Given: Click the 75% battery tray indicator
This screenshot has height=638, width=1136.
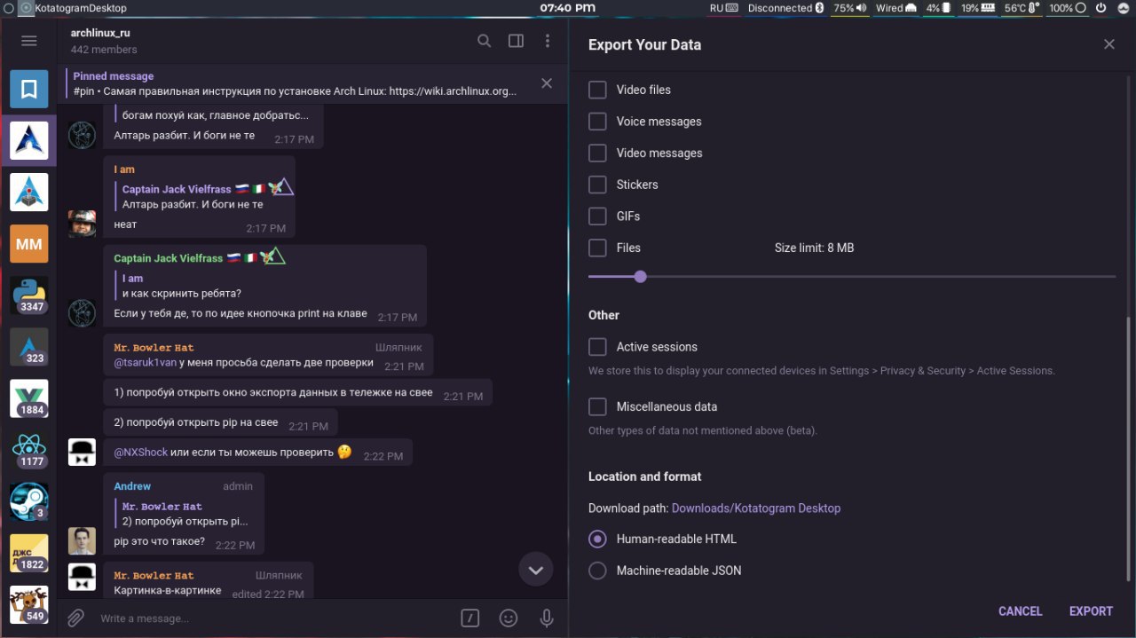Looking at the screenshot, I should 851,8.
